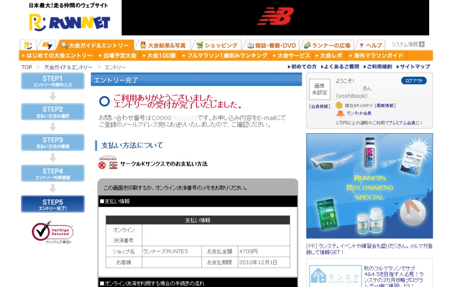Open 大会サービス submenu item
The image size is (471, 287).
[291, 56]
